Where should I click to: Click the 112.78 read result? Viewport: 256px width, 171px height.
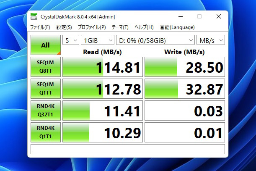[x=103, y=89]
